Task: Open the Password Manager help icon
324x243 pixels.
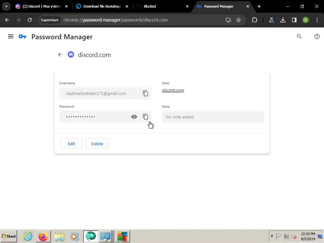Action: [317, 37]
